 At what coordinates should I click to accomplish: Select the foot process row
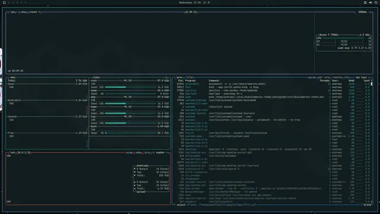click(273, 87)
